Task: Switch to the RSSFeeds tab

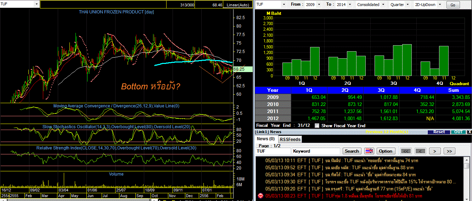Action: tap(290, 139)
